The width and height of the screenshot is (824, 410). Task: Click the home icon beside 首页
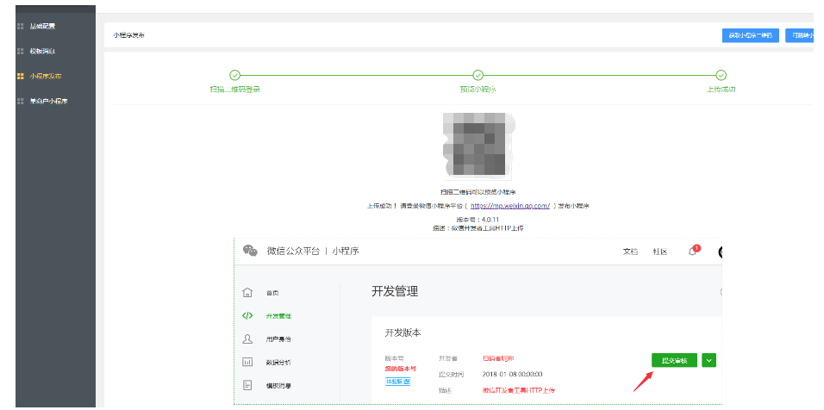(x=247, y=292)
